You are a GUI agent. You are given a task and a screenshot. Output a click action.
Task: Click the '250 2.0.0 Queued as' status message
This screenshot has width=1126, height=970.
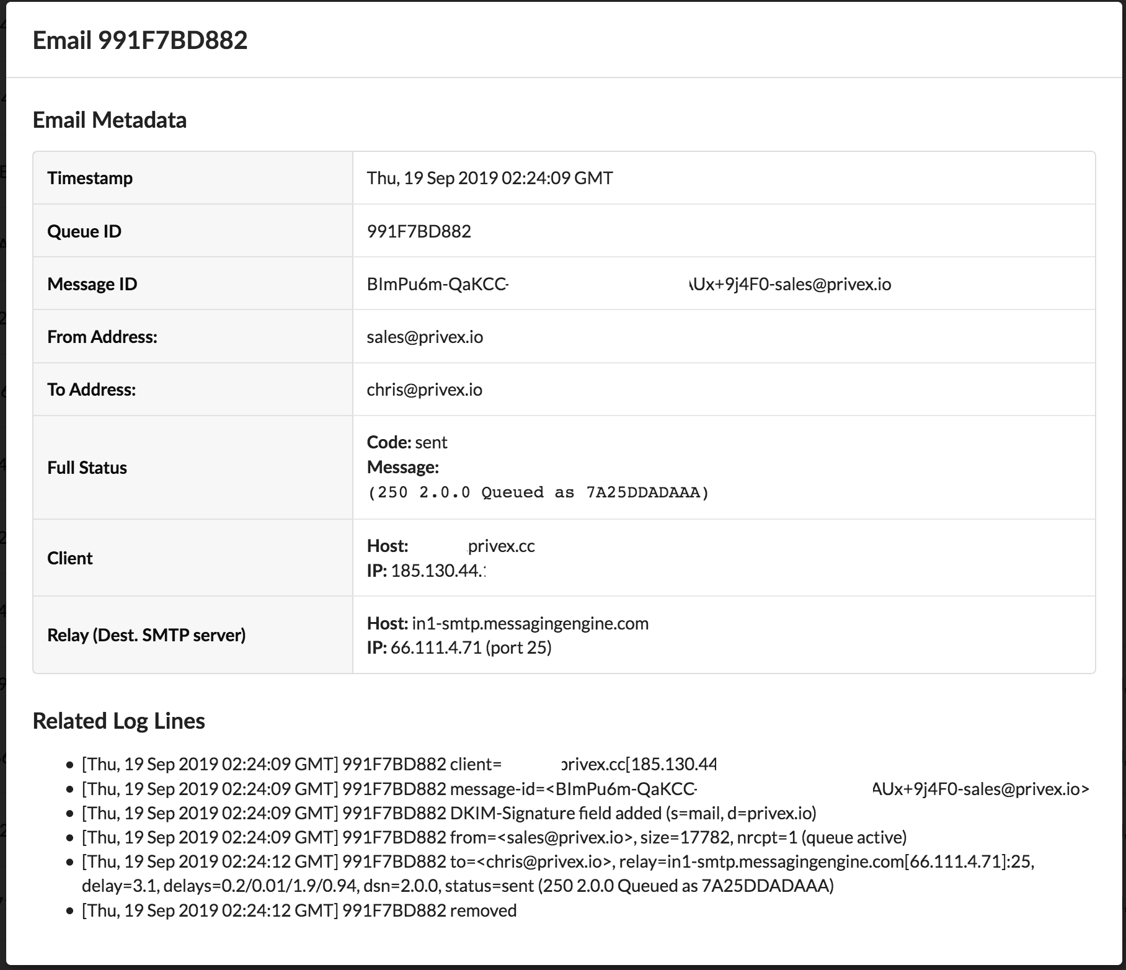tap(538, 492)
